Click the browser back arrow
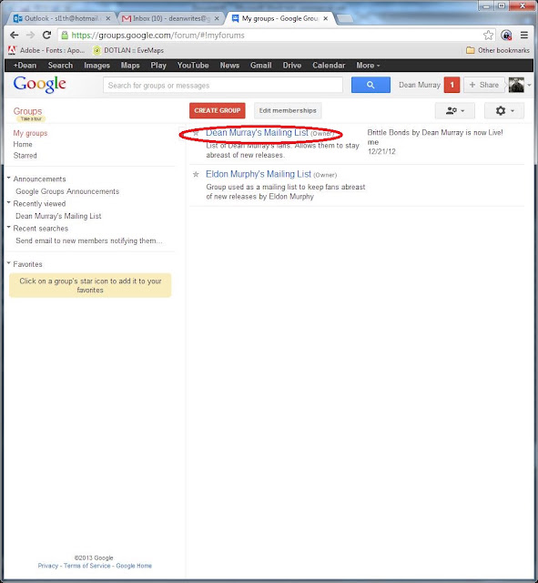This screenshot has width=538, height=583. click(x=15, y=36)
